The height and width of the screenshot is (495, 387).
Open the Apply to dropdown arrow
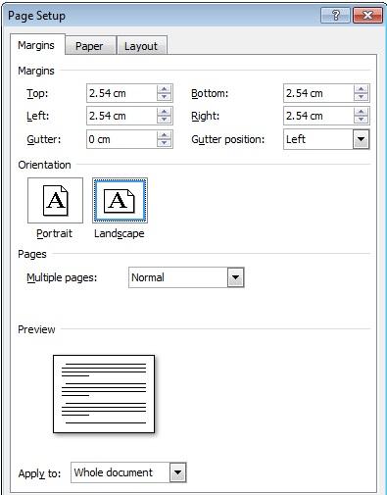tap(178, 472)
